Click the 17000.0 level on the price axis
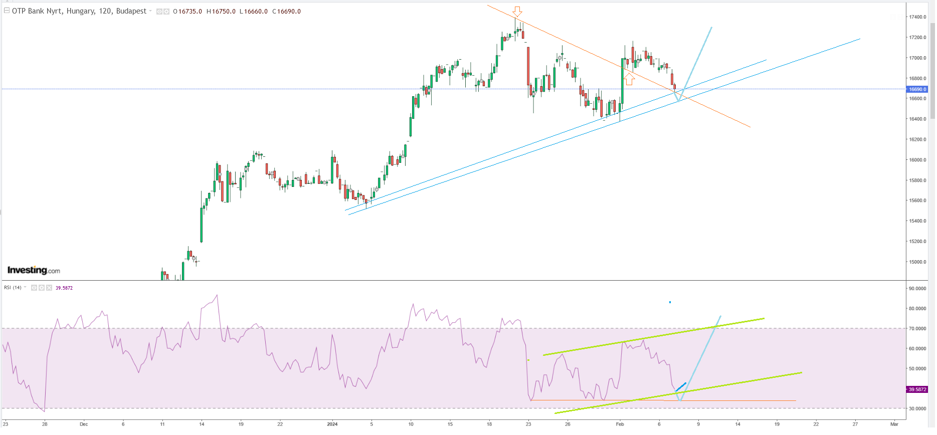Image resolution: width=937 pixels, height=435 pixels. 917,58
